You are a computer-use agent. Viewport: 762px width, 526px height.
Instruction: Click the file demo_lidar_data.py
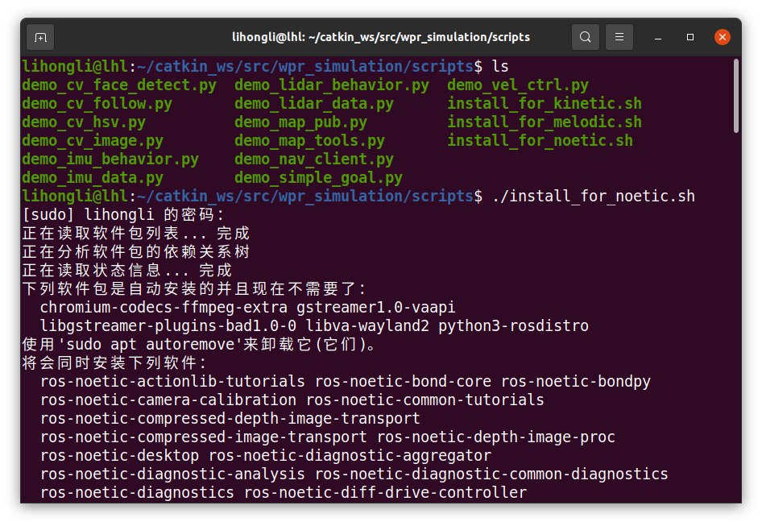tap(314, 104)
